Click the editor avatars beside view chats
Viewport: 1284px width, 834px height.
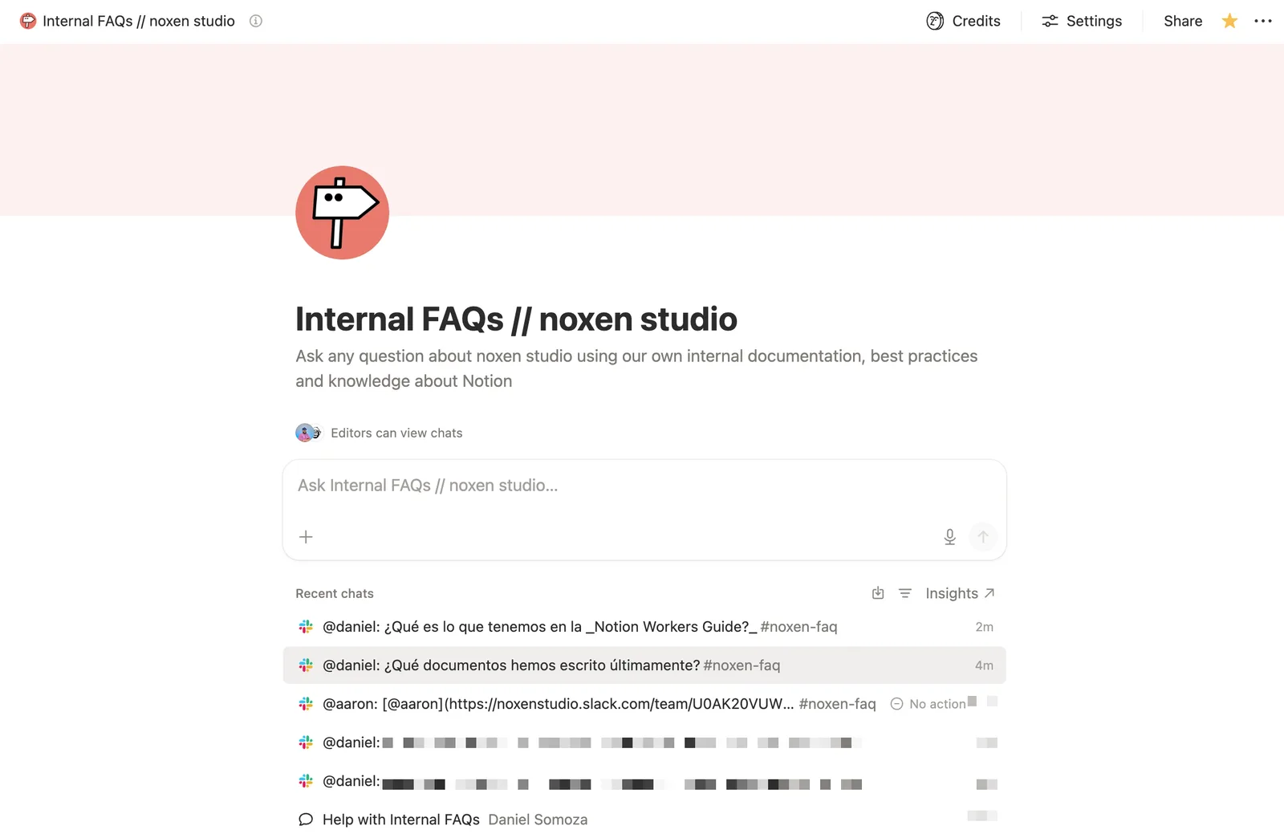tap(308, 433)
